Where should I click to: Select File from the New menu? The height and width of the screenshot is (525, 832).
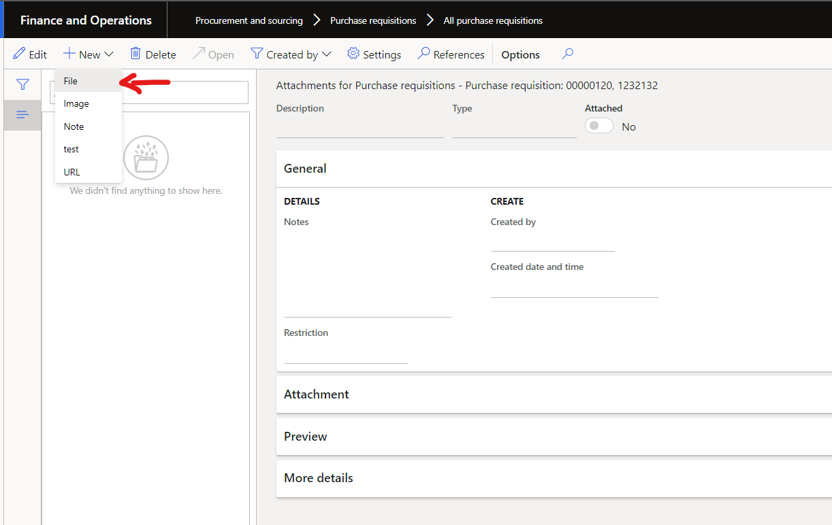89,81
